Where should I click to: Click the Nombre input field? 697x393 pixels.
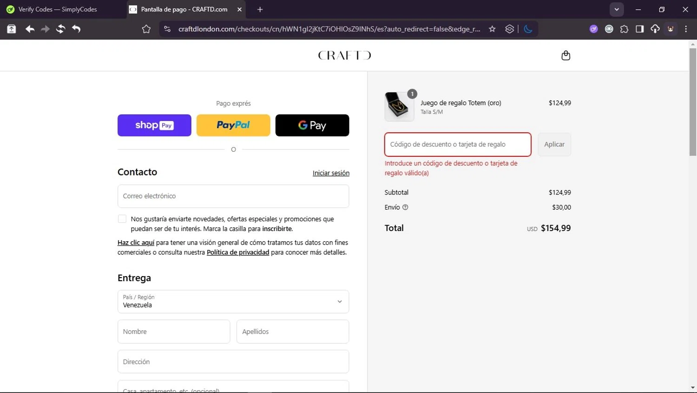coord(174,332)
